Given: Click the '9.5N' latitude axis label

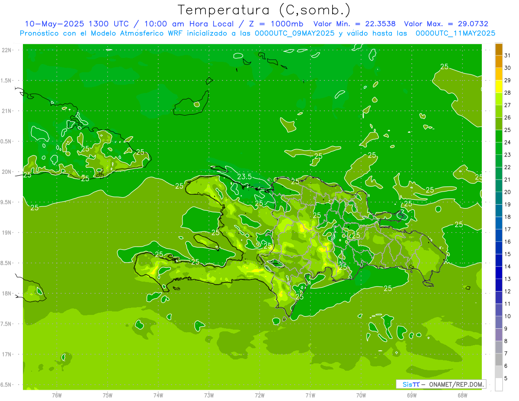Looking at the screenshot, I should click(x=6, y=202).
